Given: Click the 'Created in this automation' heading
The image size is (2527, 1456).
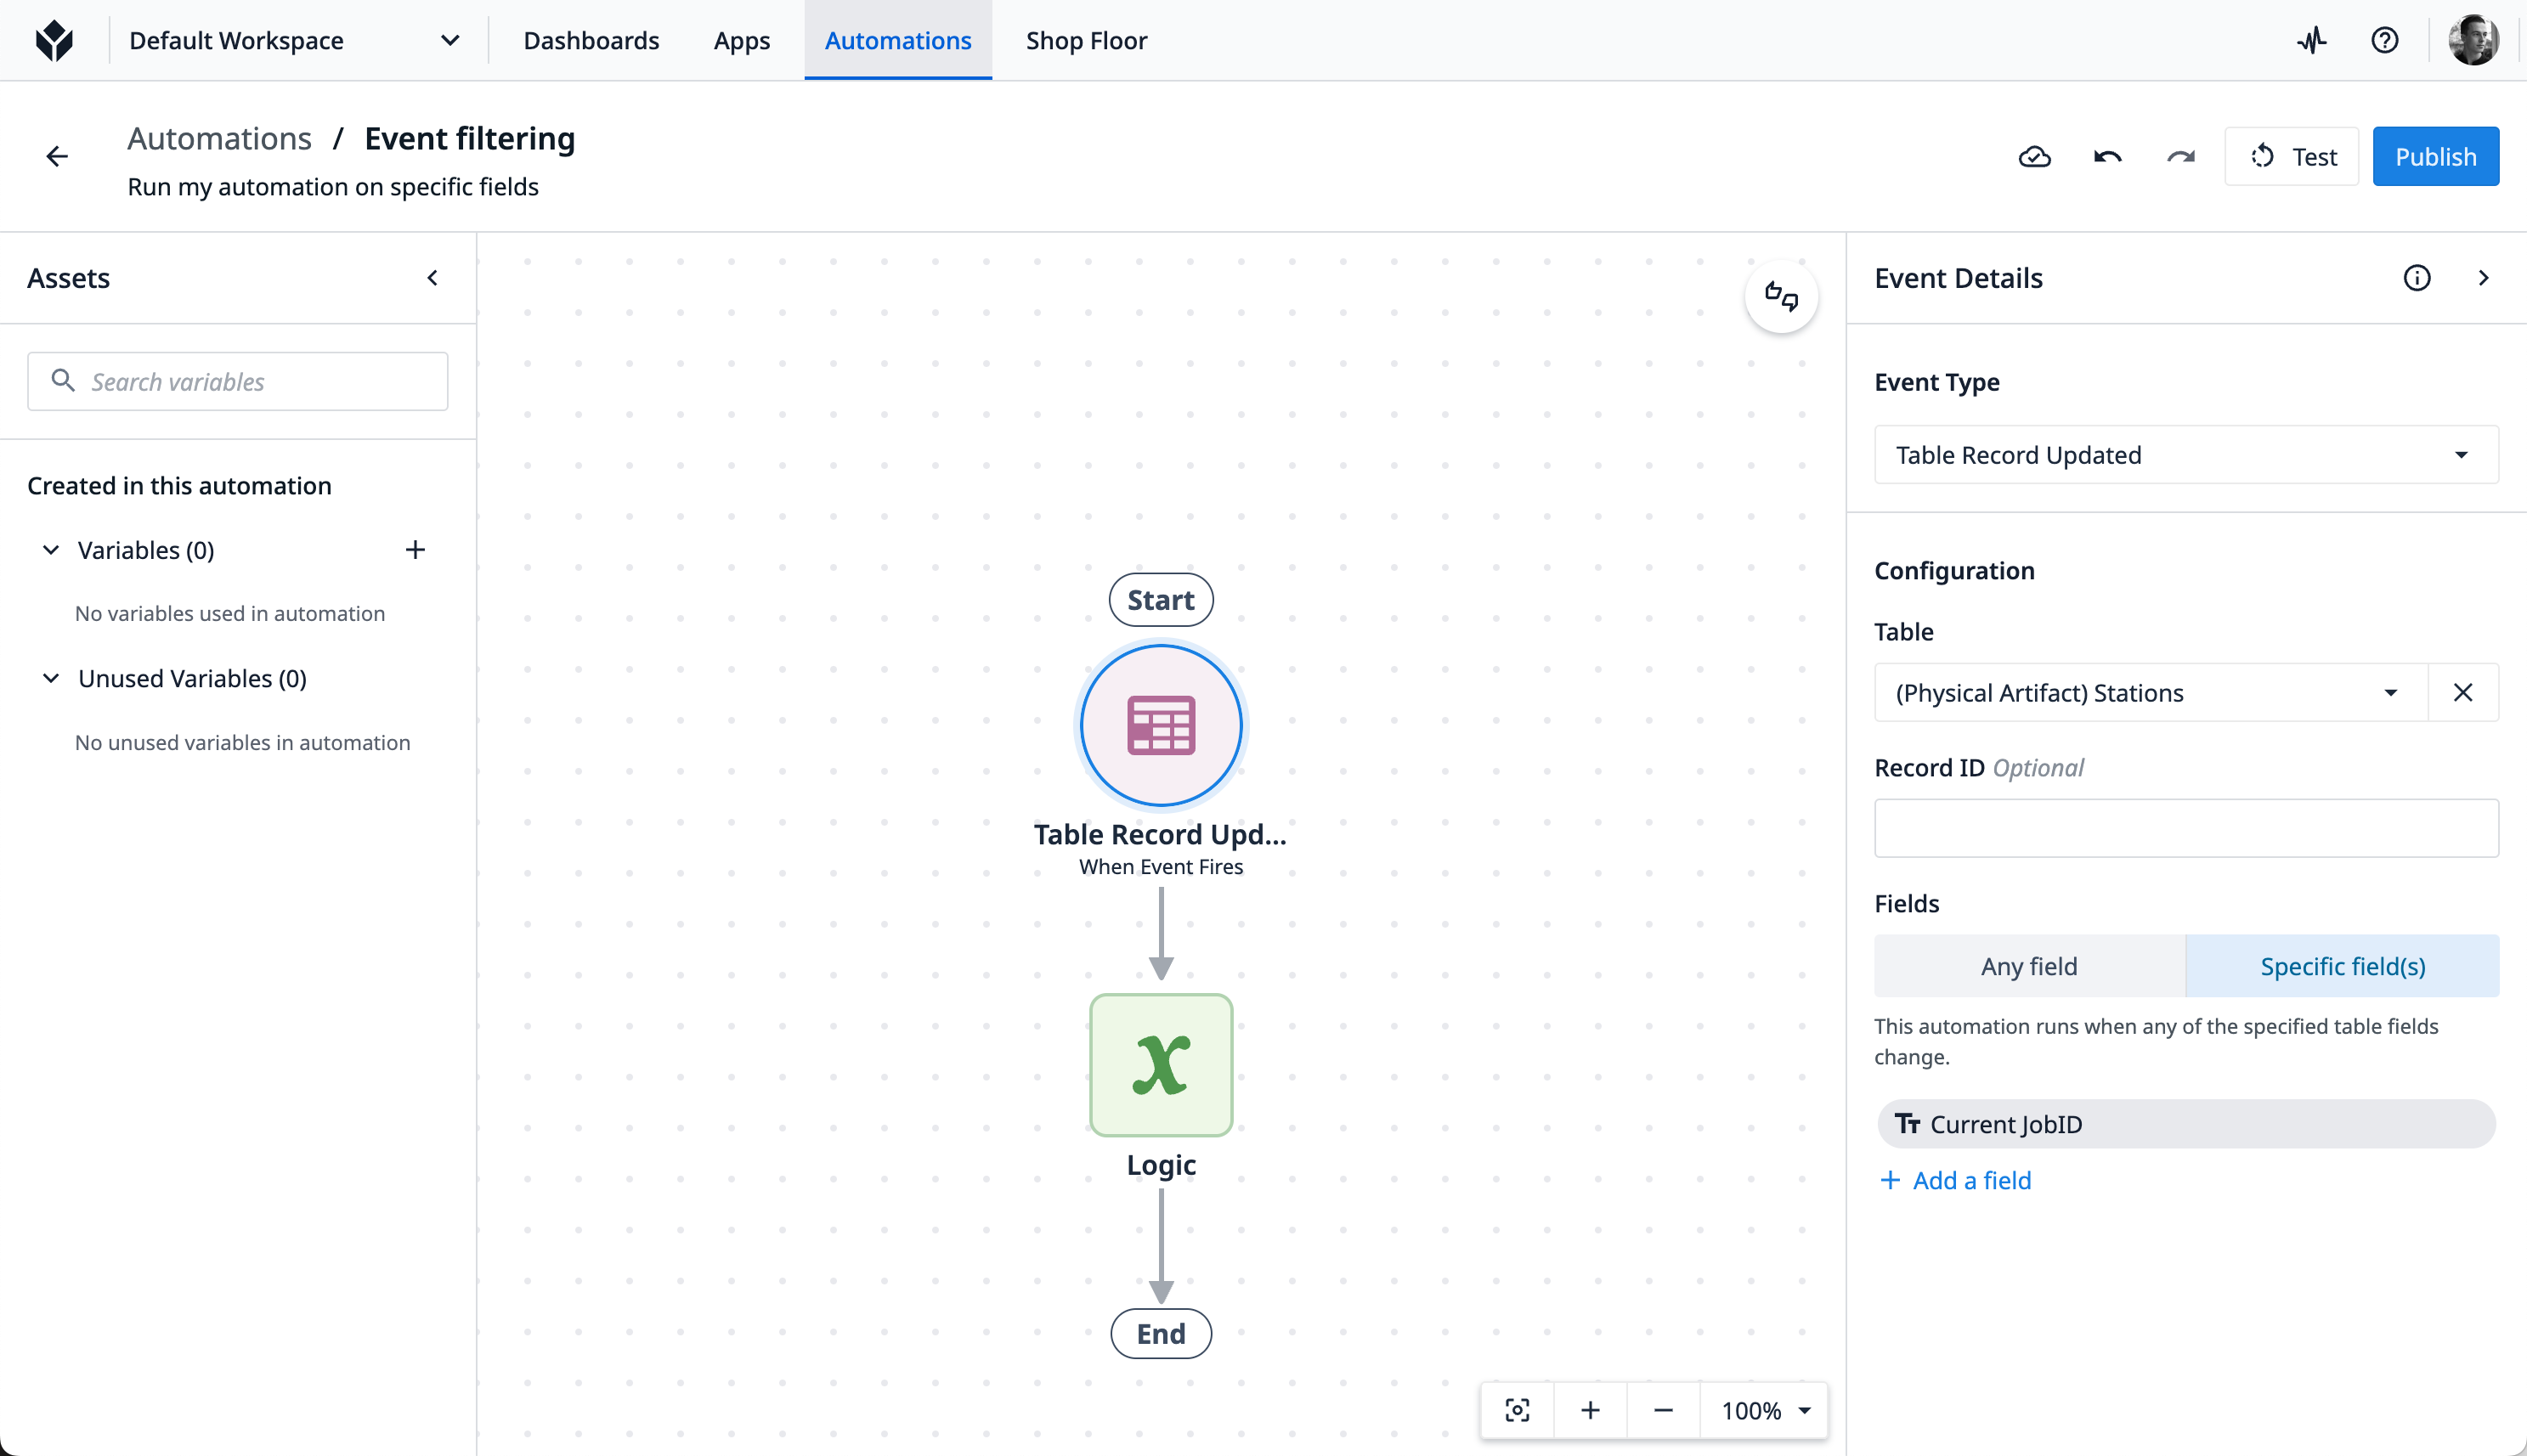Looking at the screenshot, I should [x=179, y=485].
